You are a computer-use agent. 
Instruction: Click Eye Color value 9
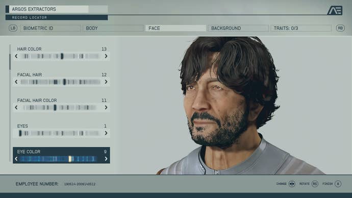pos(105,152)
